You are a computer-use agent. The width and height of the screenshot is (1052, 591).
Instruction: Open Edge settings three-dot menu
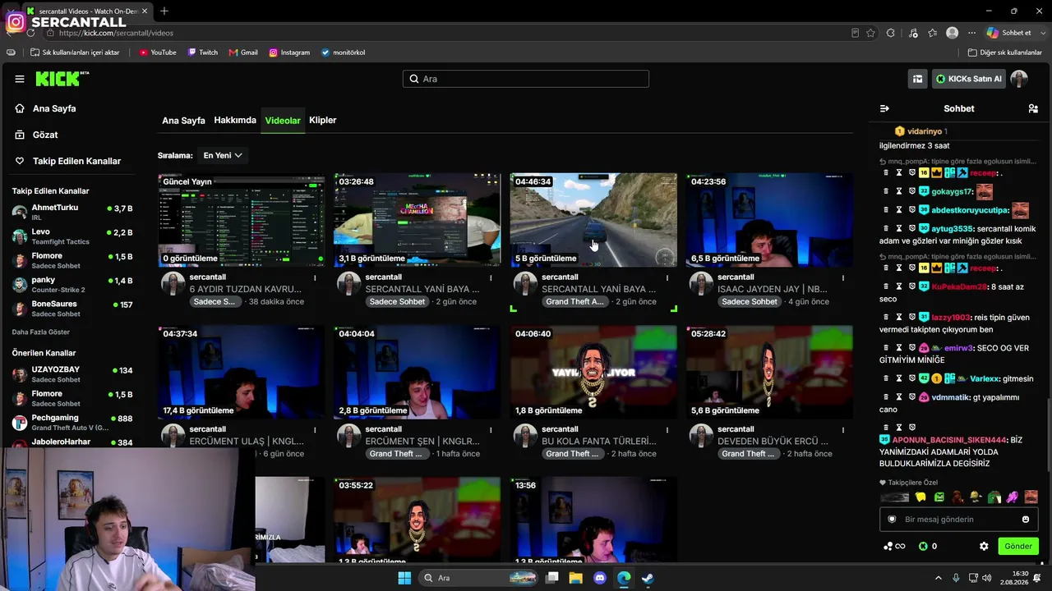(x=972, y=33)
